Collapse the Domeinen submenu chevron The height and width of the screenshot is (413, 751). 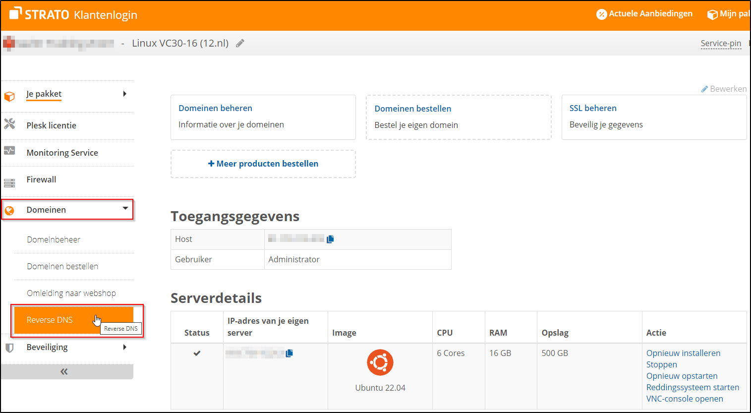tap(125, 209)
